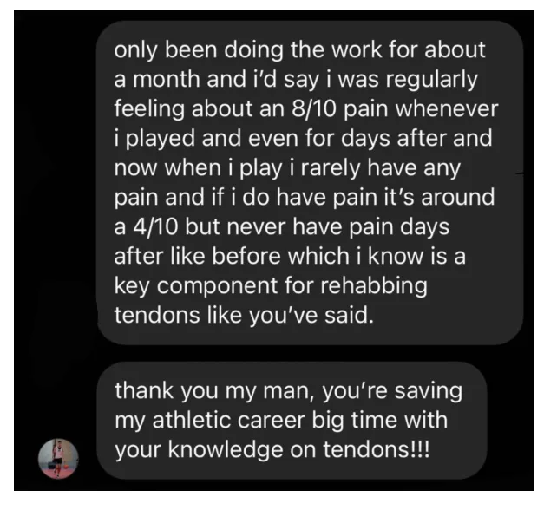Viewport: 557px width, 510px height.
Task: Click 'my athletic career big time' line
Action: coord(281,420)
